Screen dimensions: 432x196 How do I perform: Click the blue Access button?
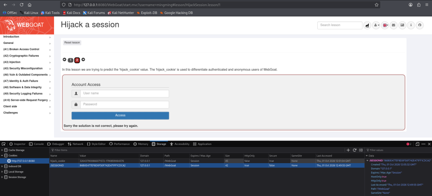click(120, 115)
